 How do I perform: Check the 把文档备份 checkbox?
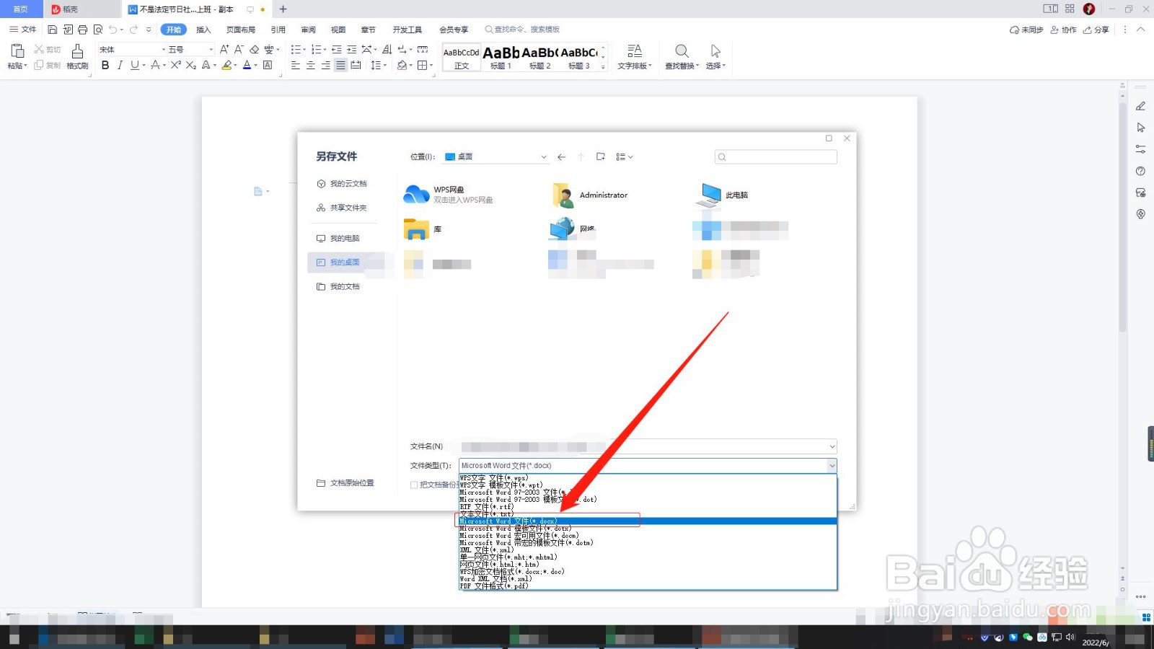tap(414, 485)
